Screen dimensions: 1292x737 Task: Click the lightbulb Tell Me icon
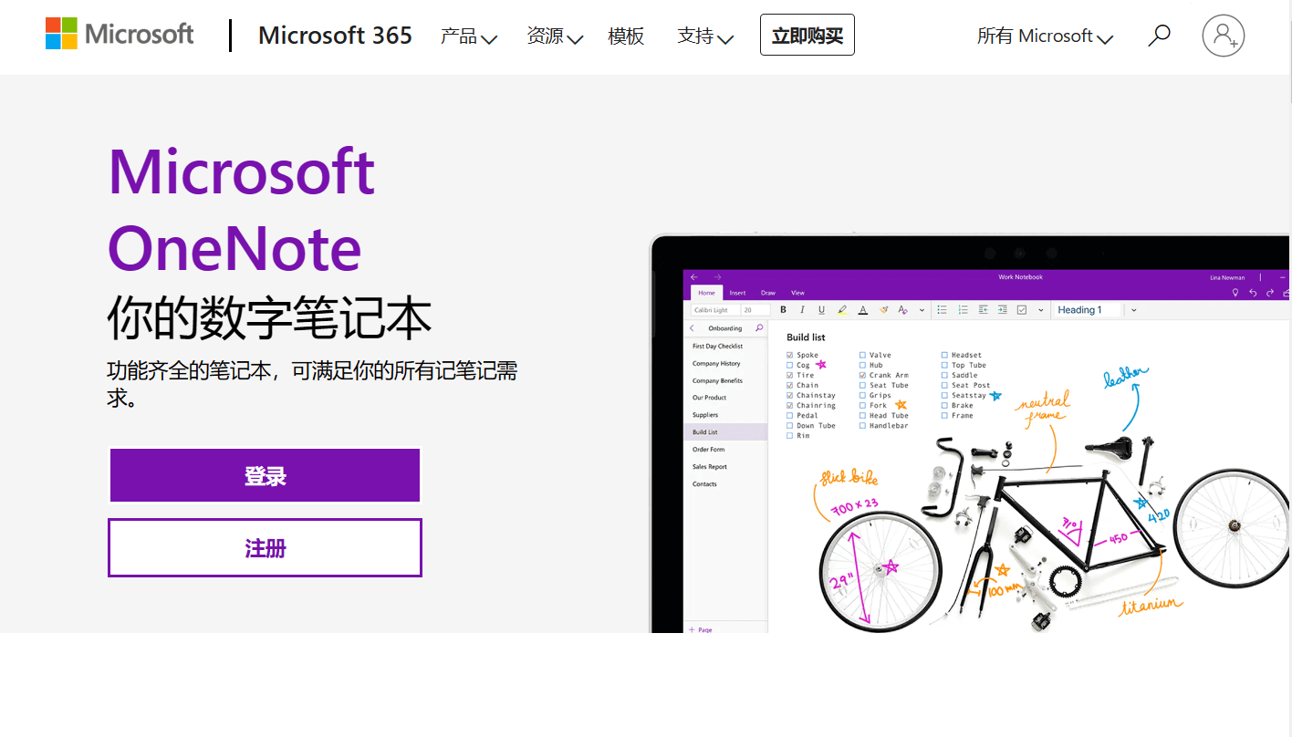(1235, 293)
